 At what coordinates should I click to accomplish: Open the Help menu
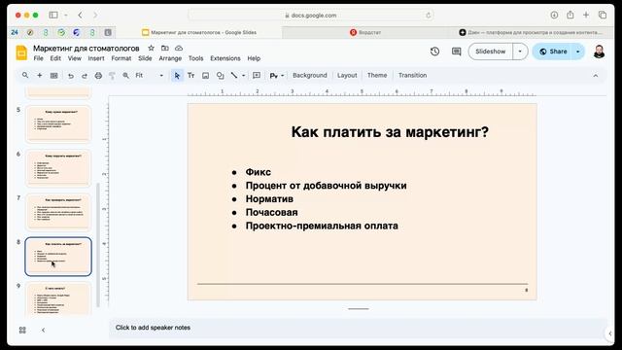[x=254, y=58]
